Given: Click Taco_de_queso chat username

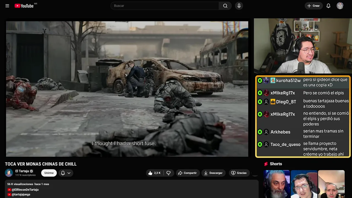Looking at the screenshot, I should coord(285,144).
